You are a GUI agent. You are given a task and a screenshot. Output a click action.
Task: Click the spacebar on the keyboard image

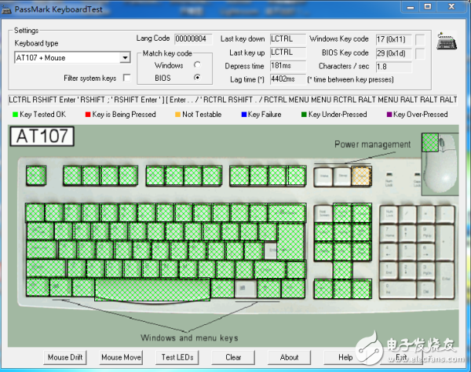coord(152,290)
